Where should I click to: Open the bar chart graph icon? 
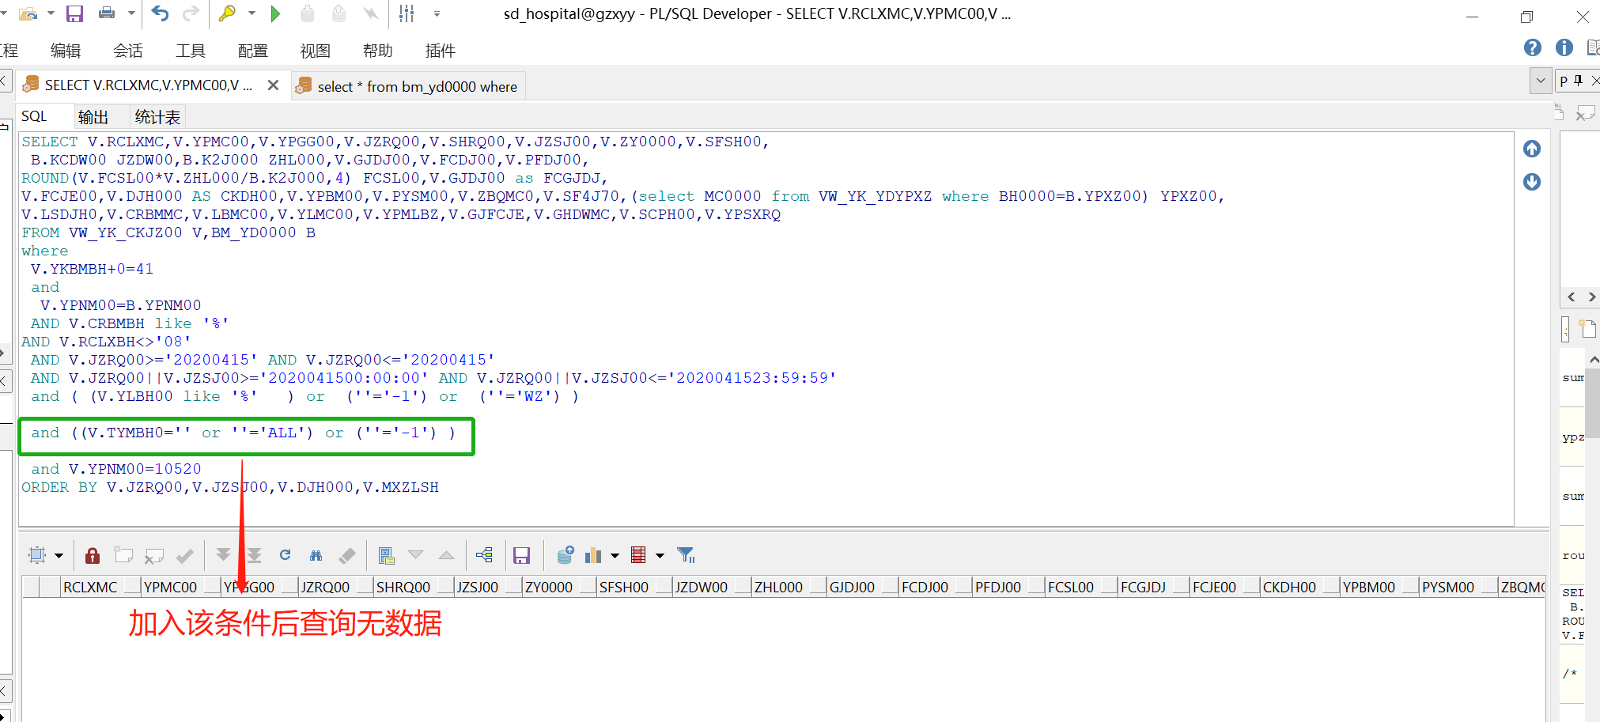coord(593,555)
